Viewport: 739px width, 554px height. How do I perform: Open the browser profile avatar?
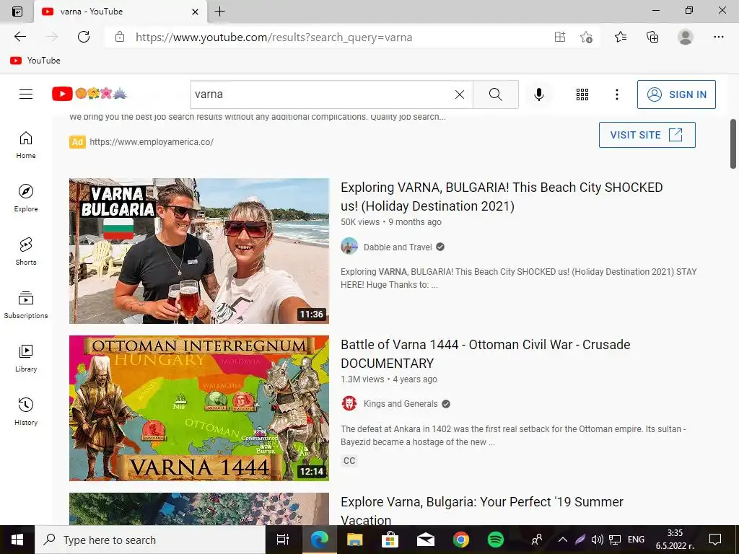coord(686,37)
